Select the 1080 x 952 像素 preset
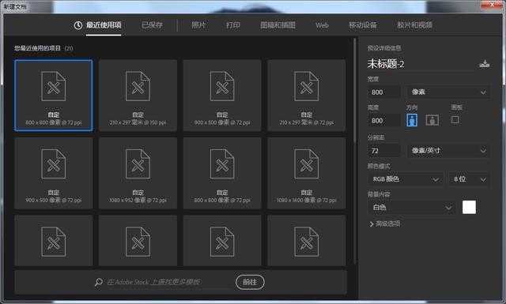The height and width of the screenshot is (304, 506). tap(138, 173)
